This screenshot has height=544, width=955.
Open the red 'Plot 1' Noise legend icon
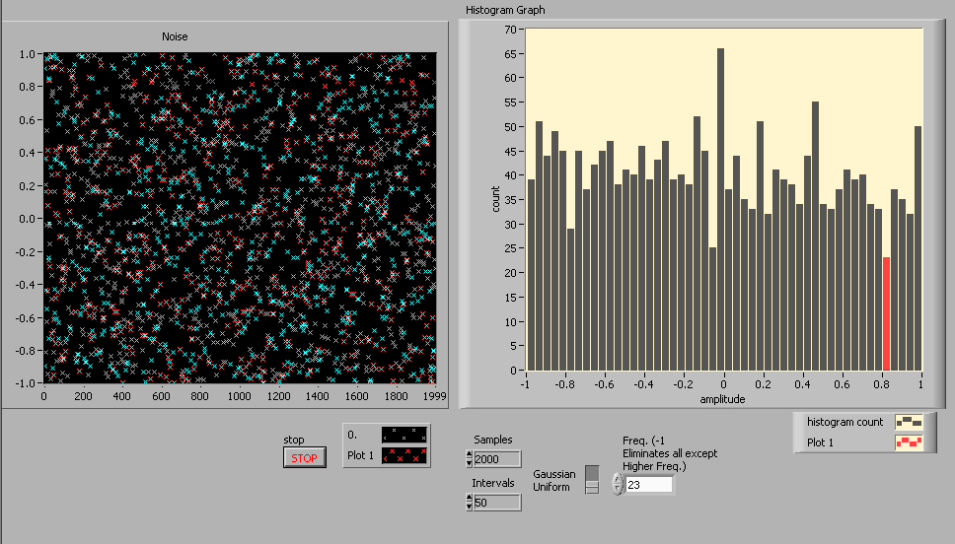click(x=404, y=455)
